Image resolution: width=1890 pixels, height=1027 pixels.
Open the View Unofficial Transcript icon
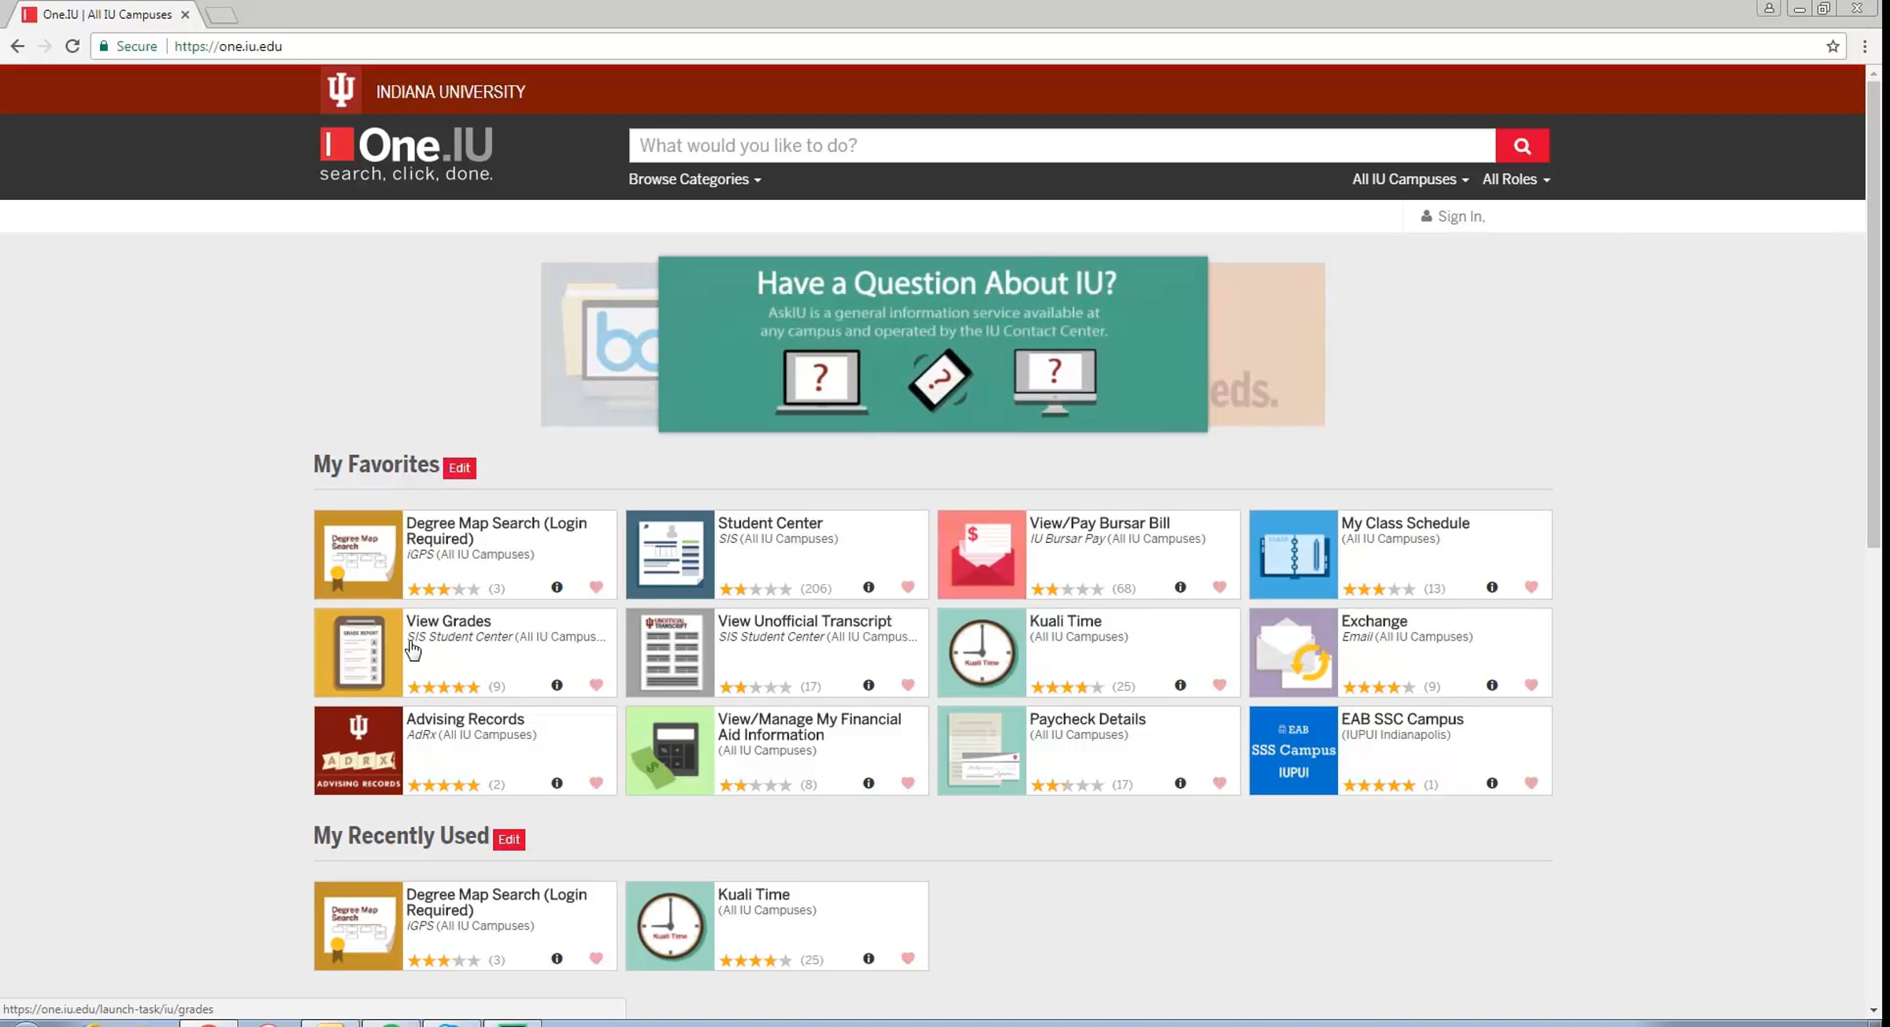pyautogui.click(x=670, y=652)
